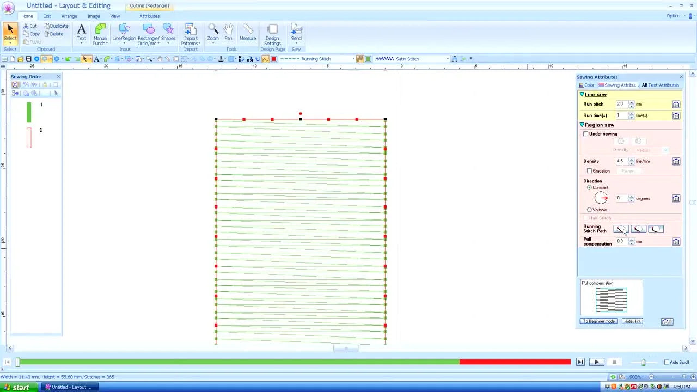This screenshot has height=392, width=697.
Task: Reset Density to its default value
Action: pos(676,161)
